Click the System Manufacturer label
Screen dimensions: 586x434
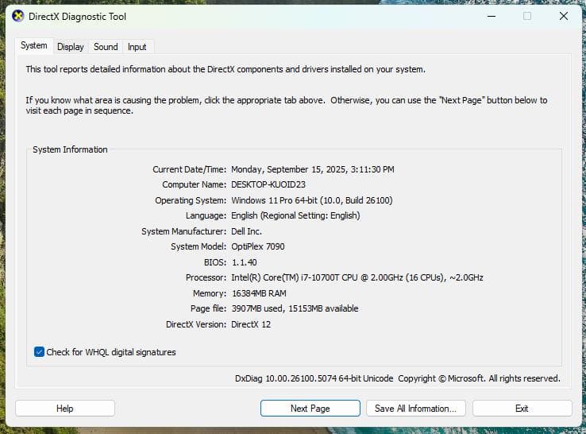[183, 231]
